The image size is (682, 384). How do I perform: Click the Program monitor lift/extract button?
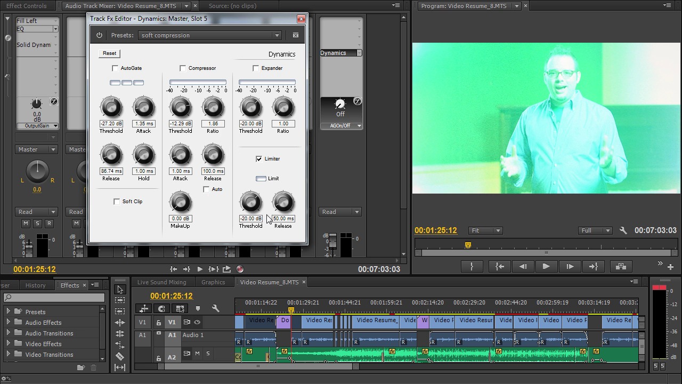621,267
